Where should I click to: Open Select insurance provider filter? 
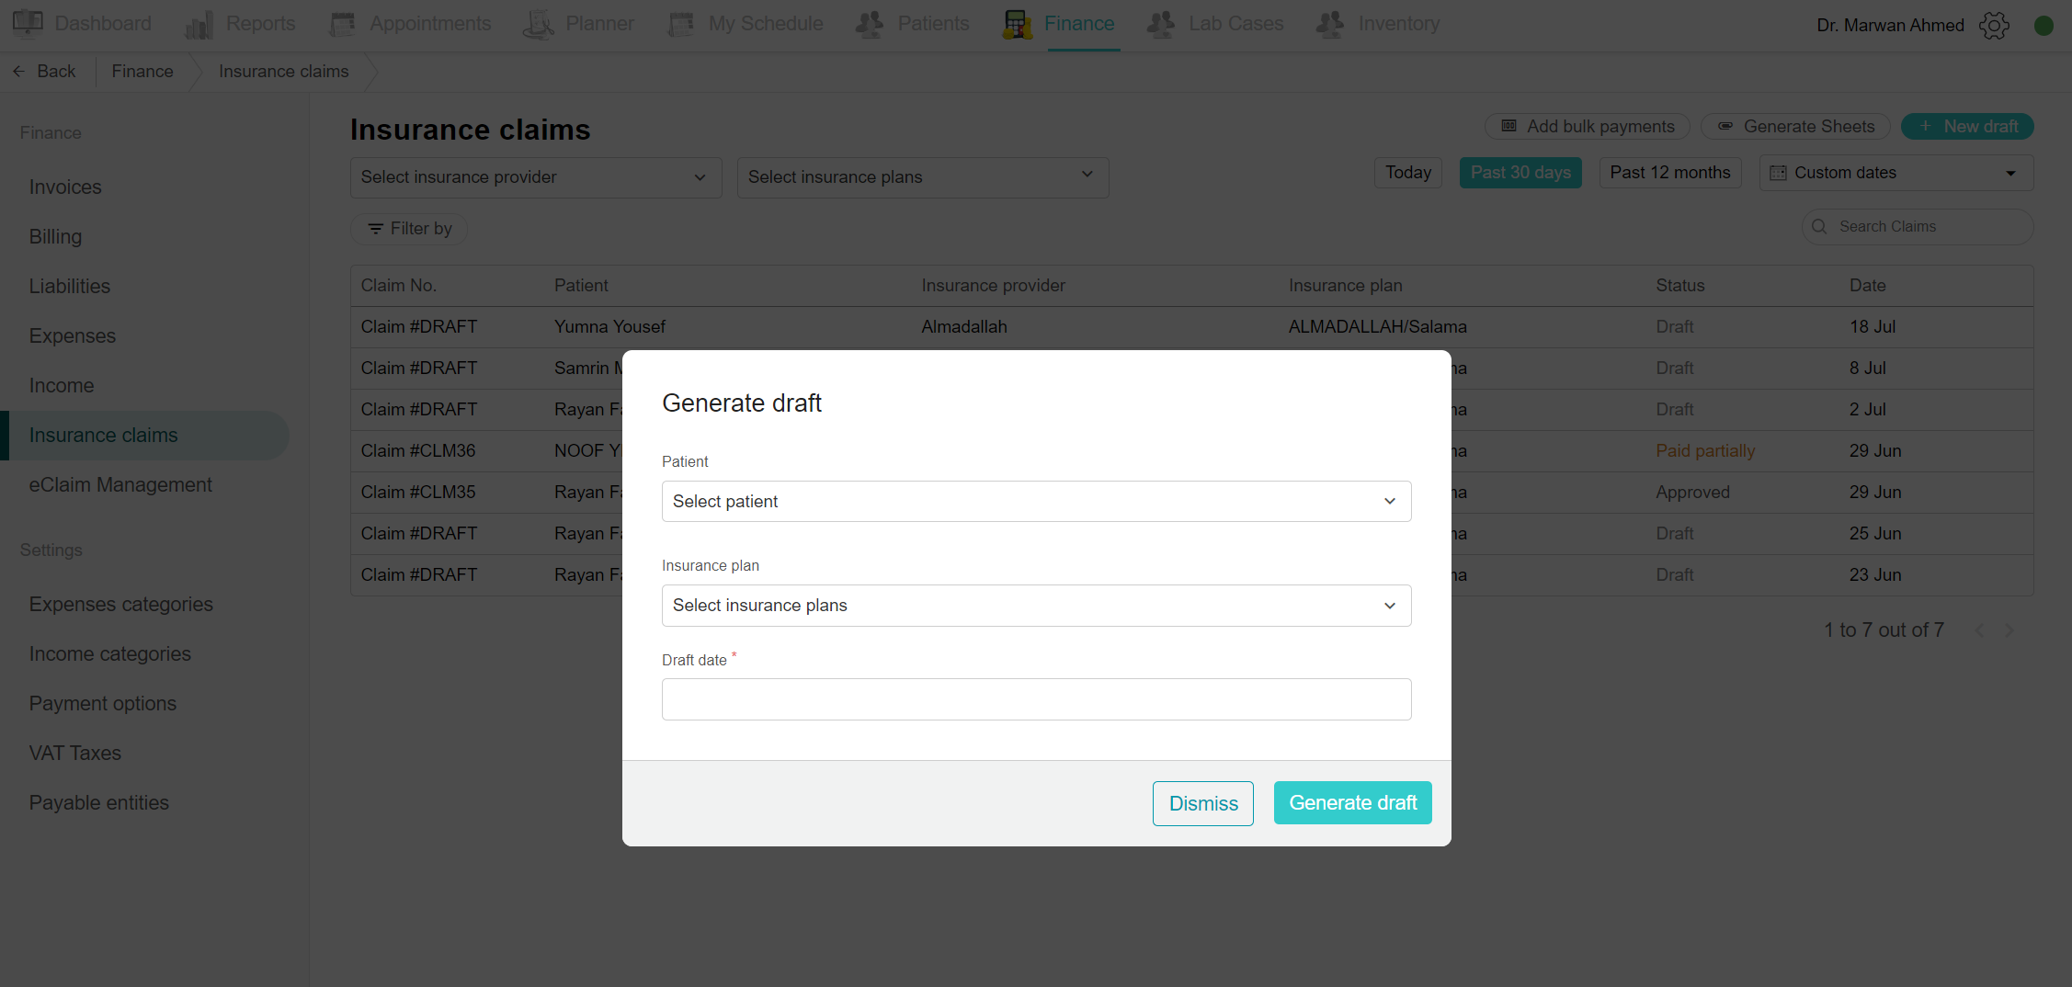pos(536,177)
